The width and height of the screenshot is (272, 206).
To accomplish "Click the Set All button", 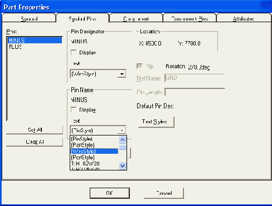I will [x=35, y=130].
